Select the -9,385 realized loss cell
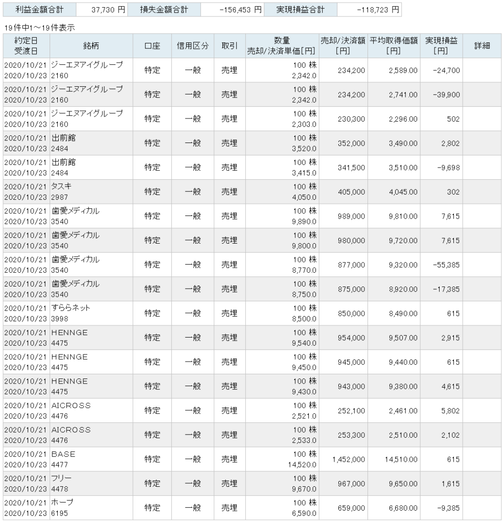The image size is (504, 523). (441, 508)
